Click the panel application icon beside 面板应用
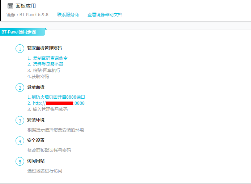 10,6
